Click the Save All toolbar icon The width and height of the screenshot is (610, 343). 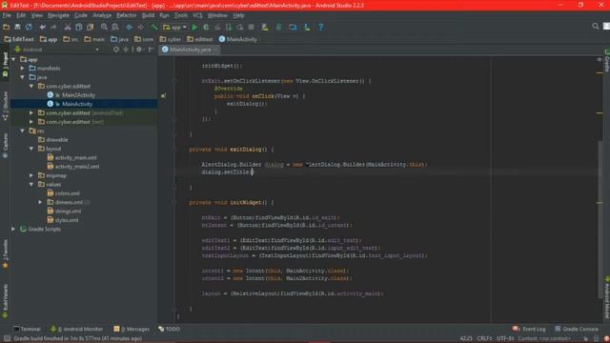point(17,28)
